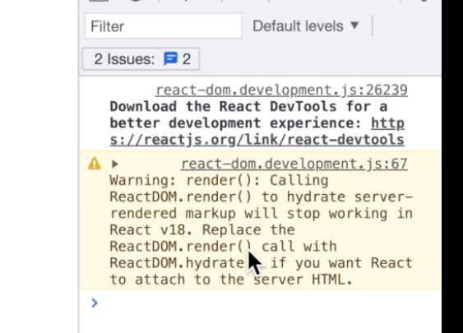Click the text 'to attach to the server HTML.'
Image resolution: width=463 pixels, height=333 pixels.
click(x=231, y=280)
